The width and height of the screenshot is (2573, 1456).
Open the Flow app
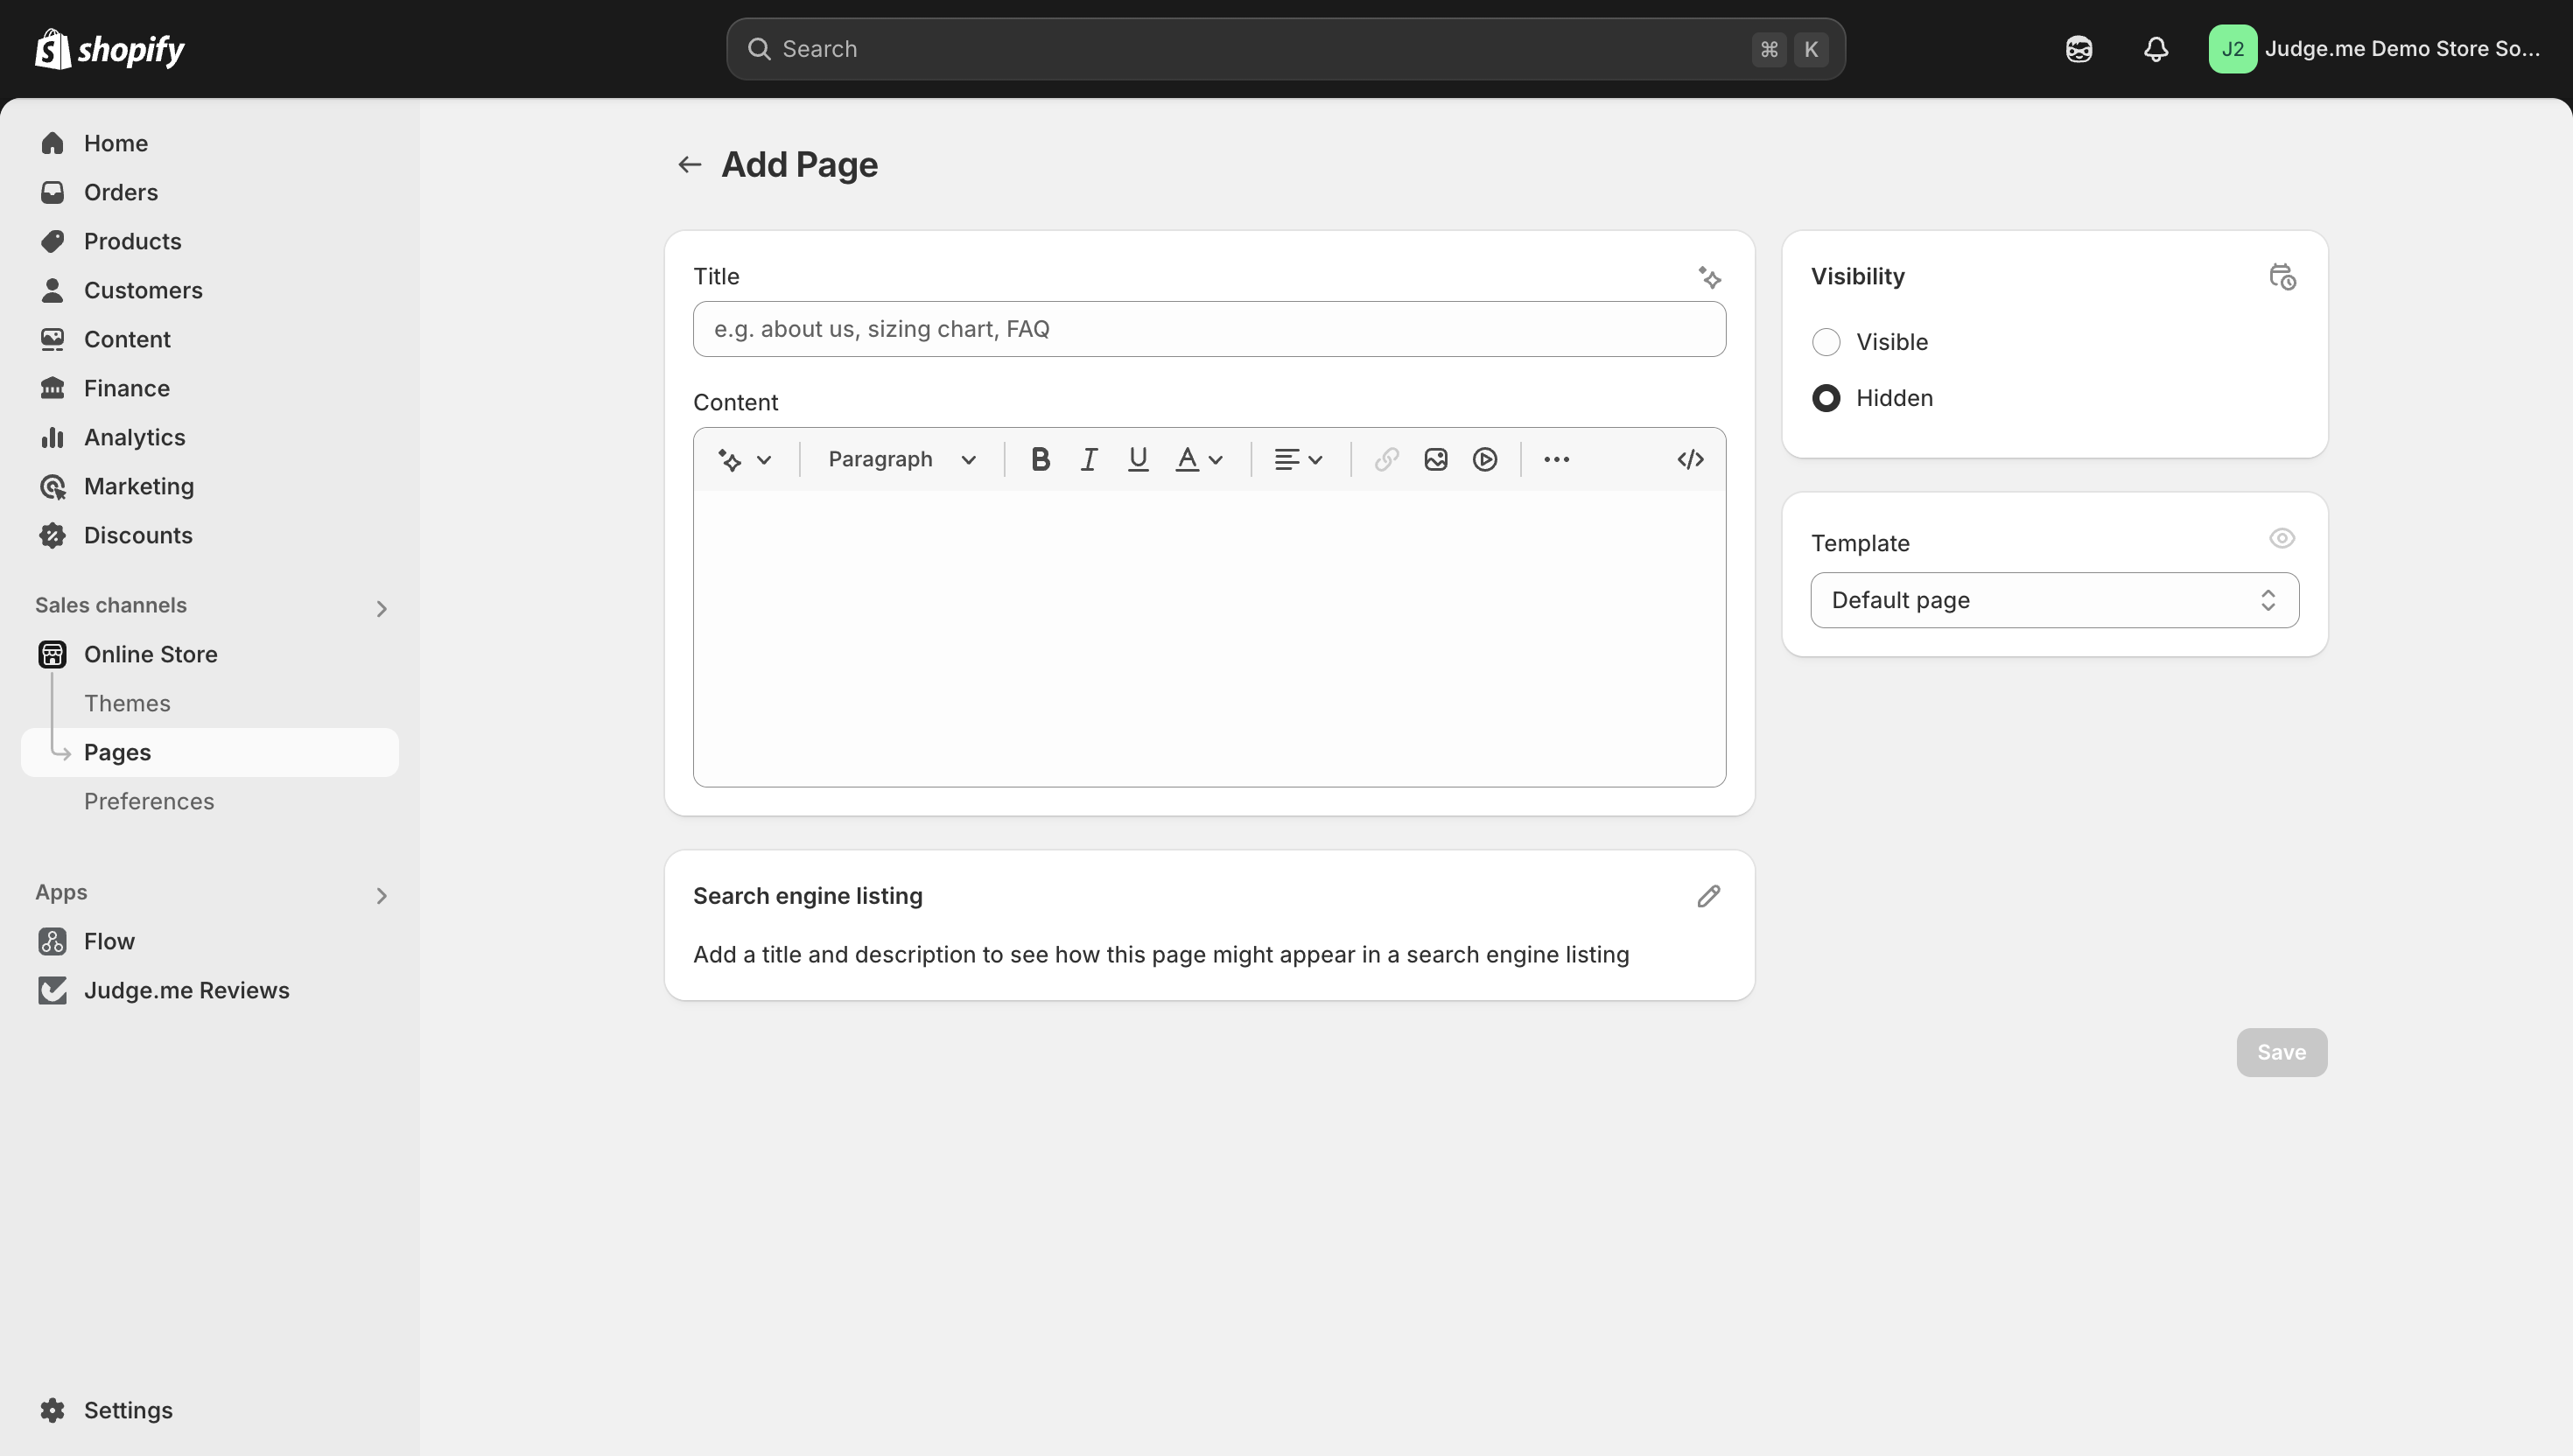coord(210,941)
